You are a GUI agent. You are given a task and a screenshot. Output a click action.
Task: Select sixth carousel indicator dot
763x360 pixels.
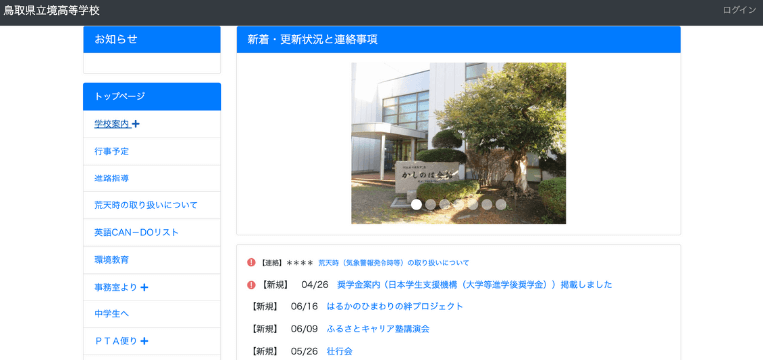tap(487, 205)
